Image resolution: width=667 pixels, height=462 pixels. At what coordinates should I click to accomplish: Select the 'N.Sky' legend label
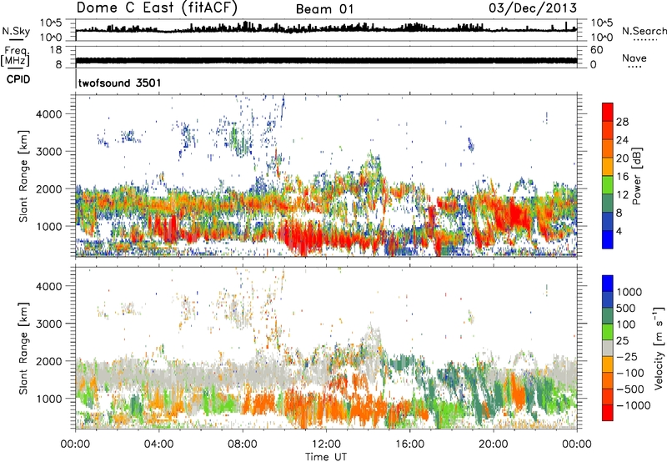tap(16, 31)
